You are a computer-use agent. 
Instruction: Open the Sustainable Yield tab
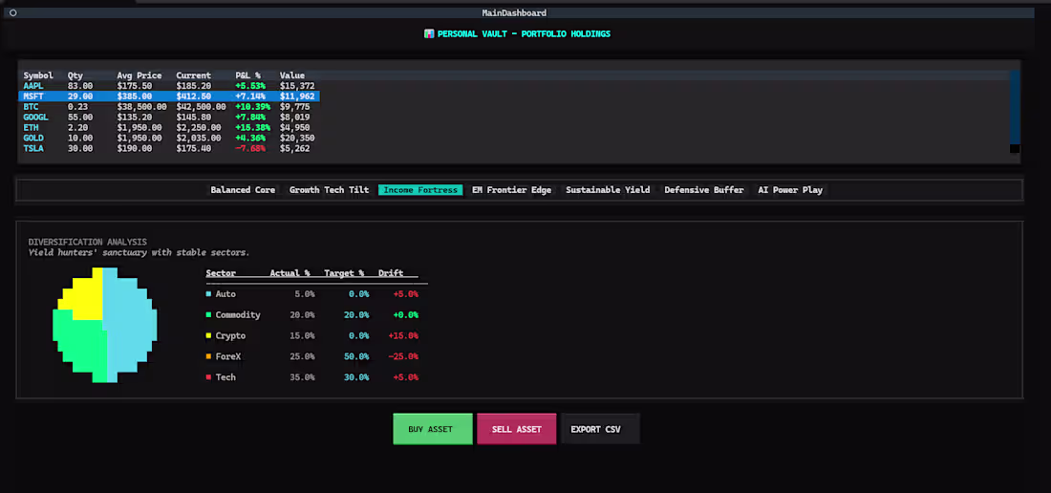[608, 190]
